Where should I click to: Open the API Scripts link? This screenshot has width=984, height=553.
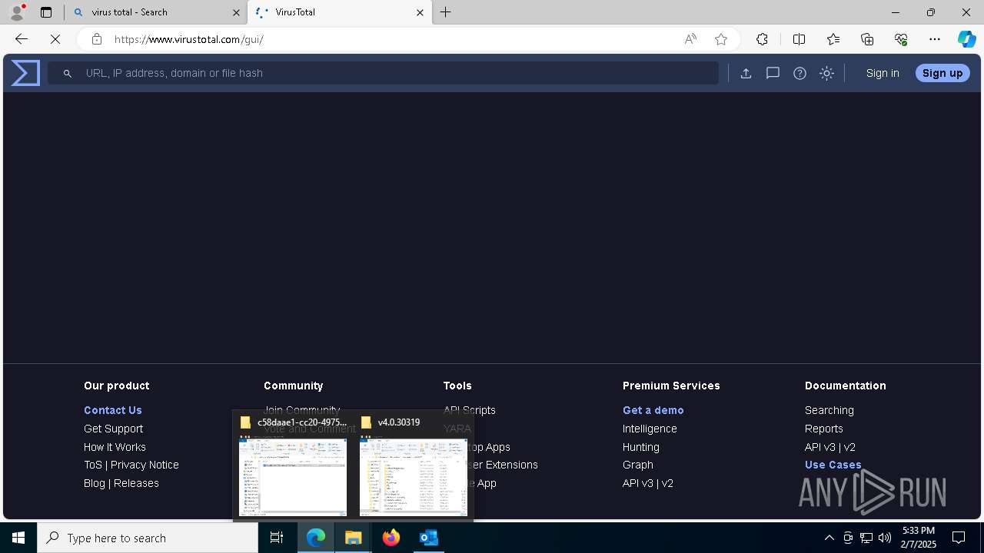(470, 410)
